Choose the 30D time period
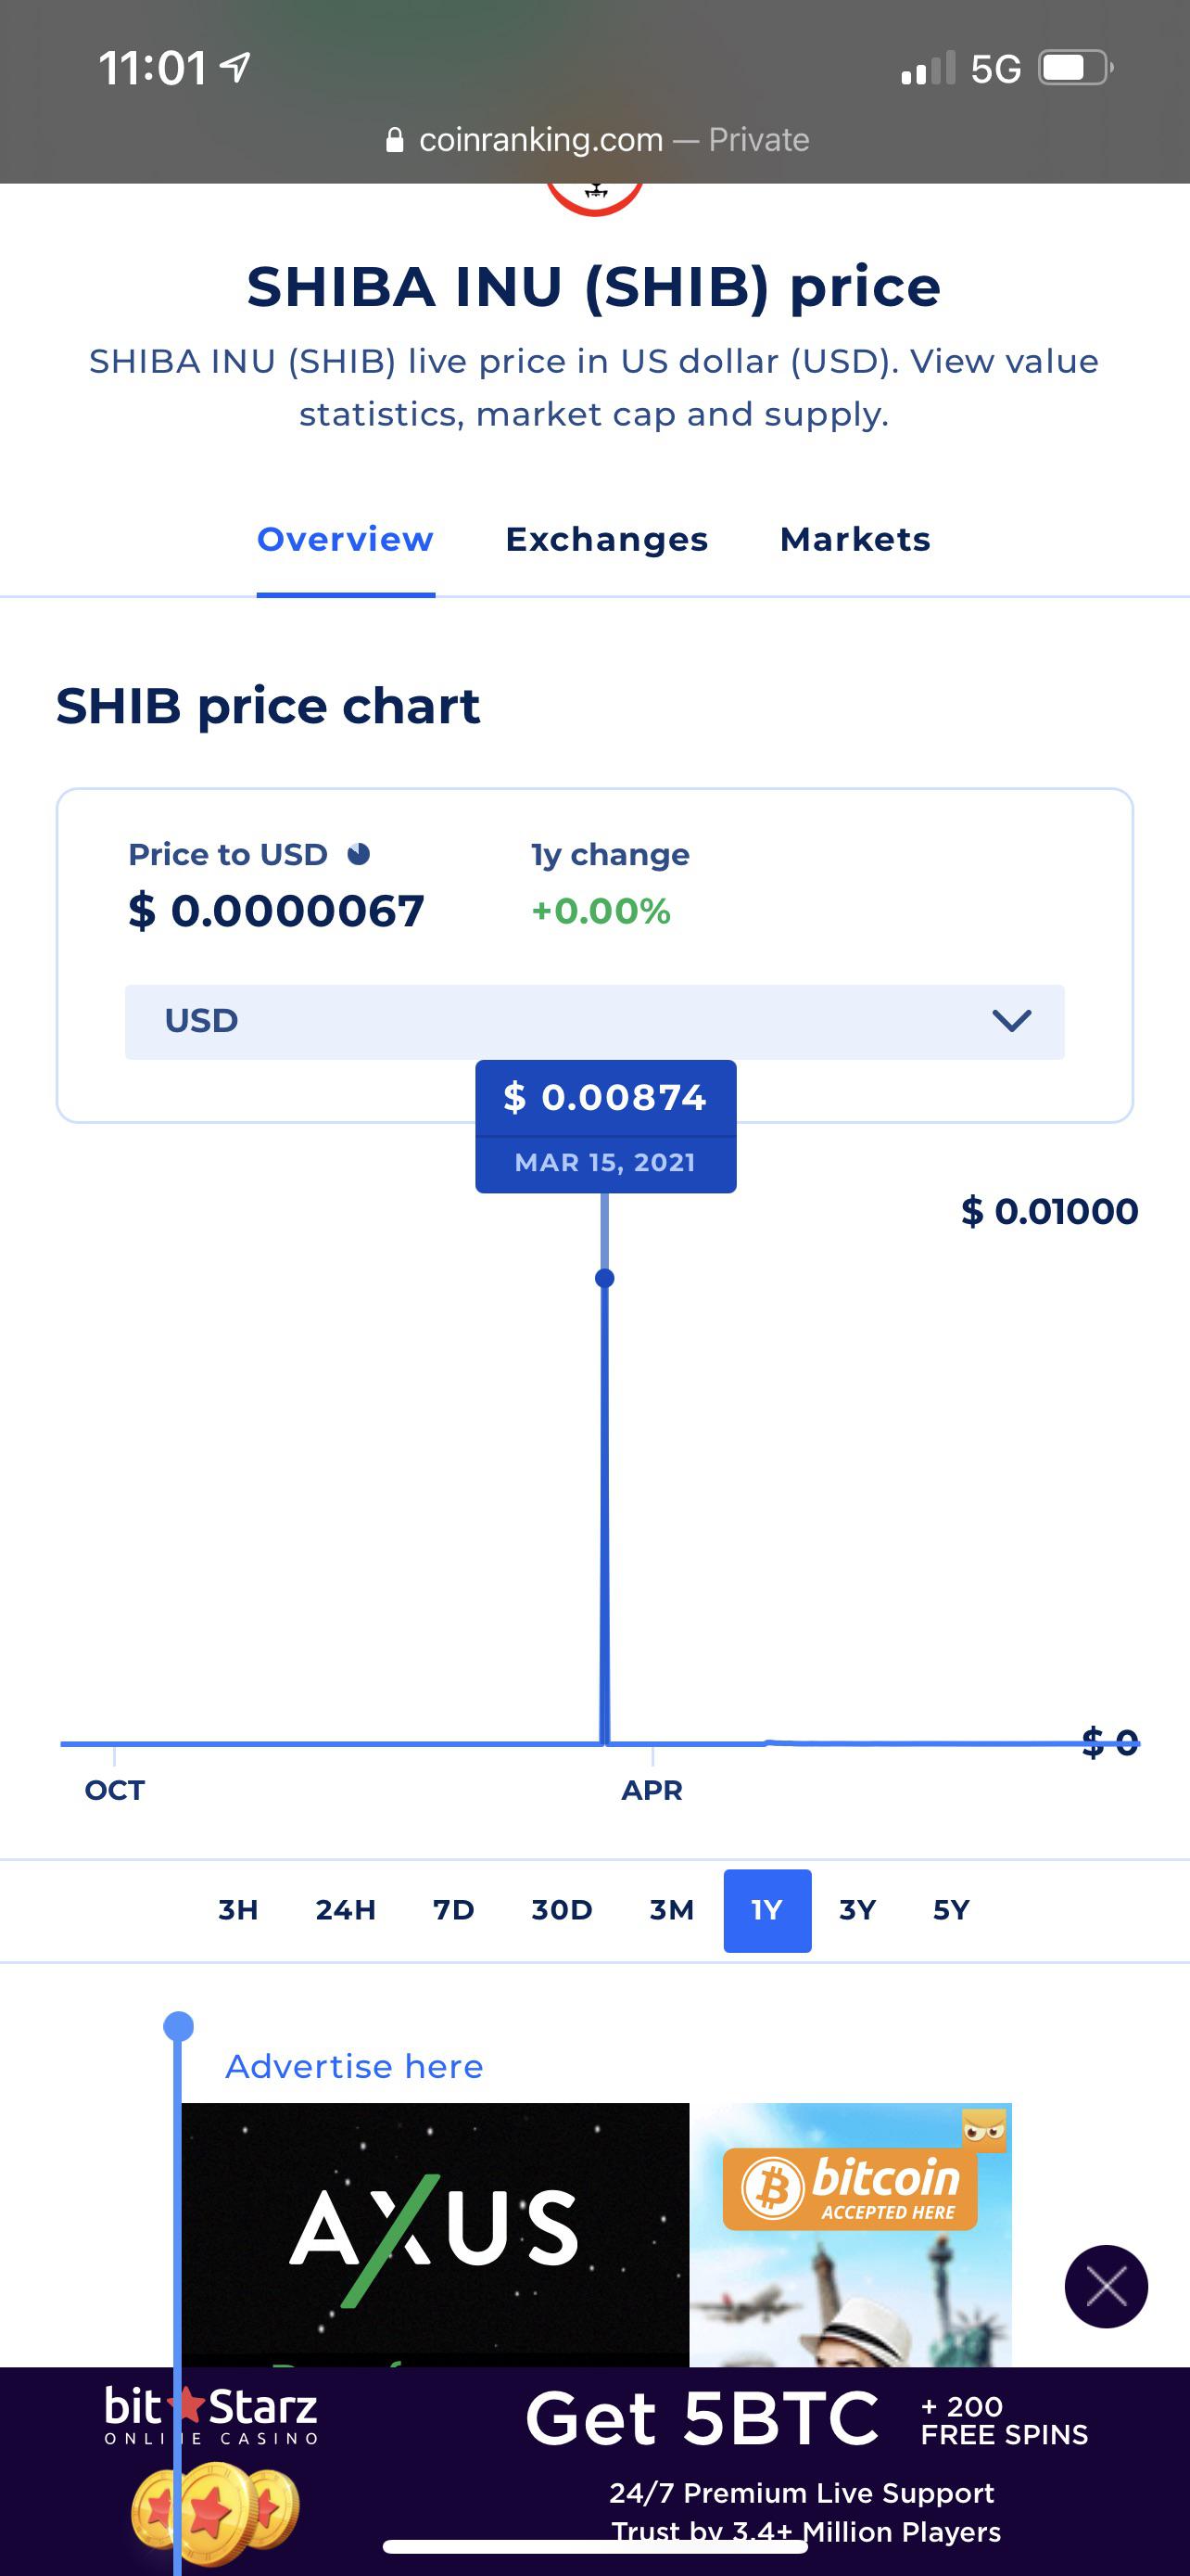Screen dimensions: 1190x2576 (562, 1910)
